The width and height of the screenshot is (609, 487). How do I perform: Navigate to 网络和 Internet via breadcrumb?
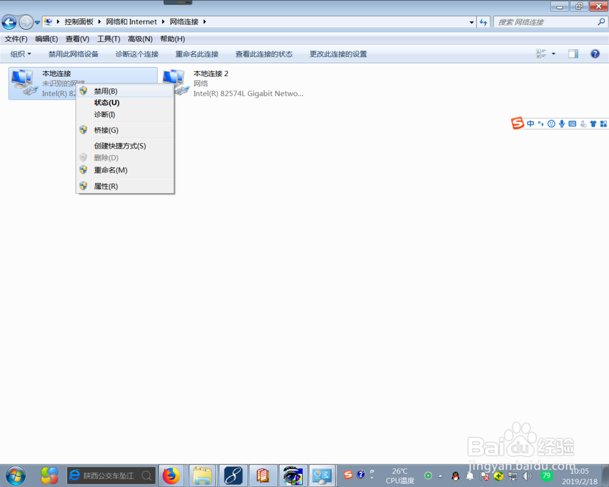coord(131,21)
